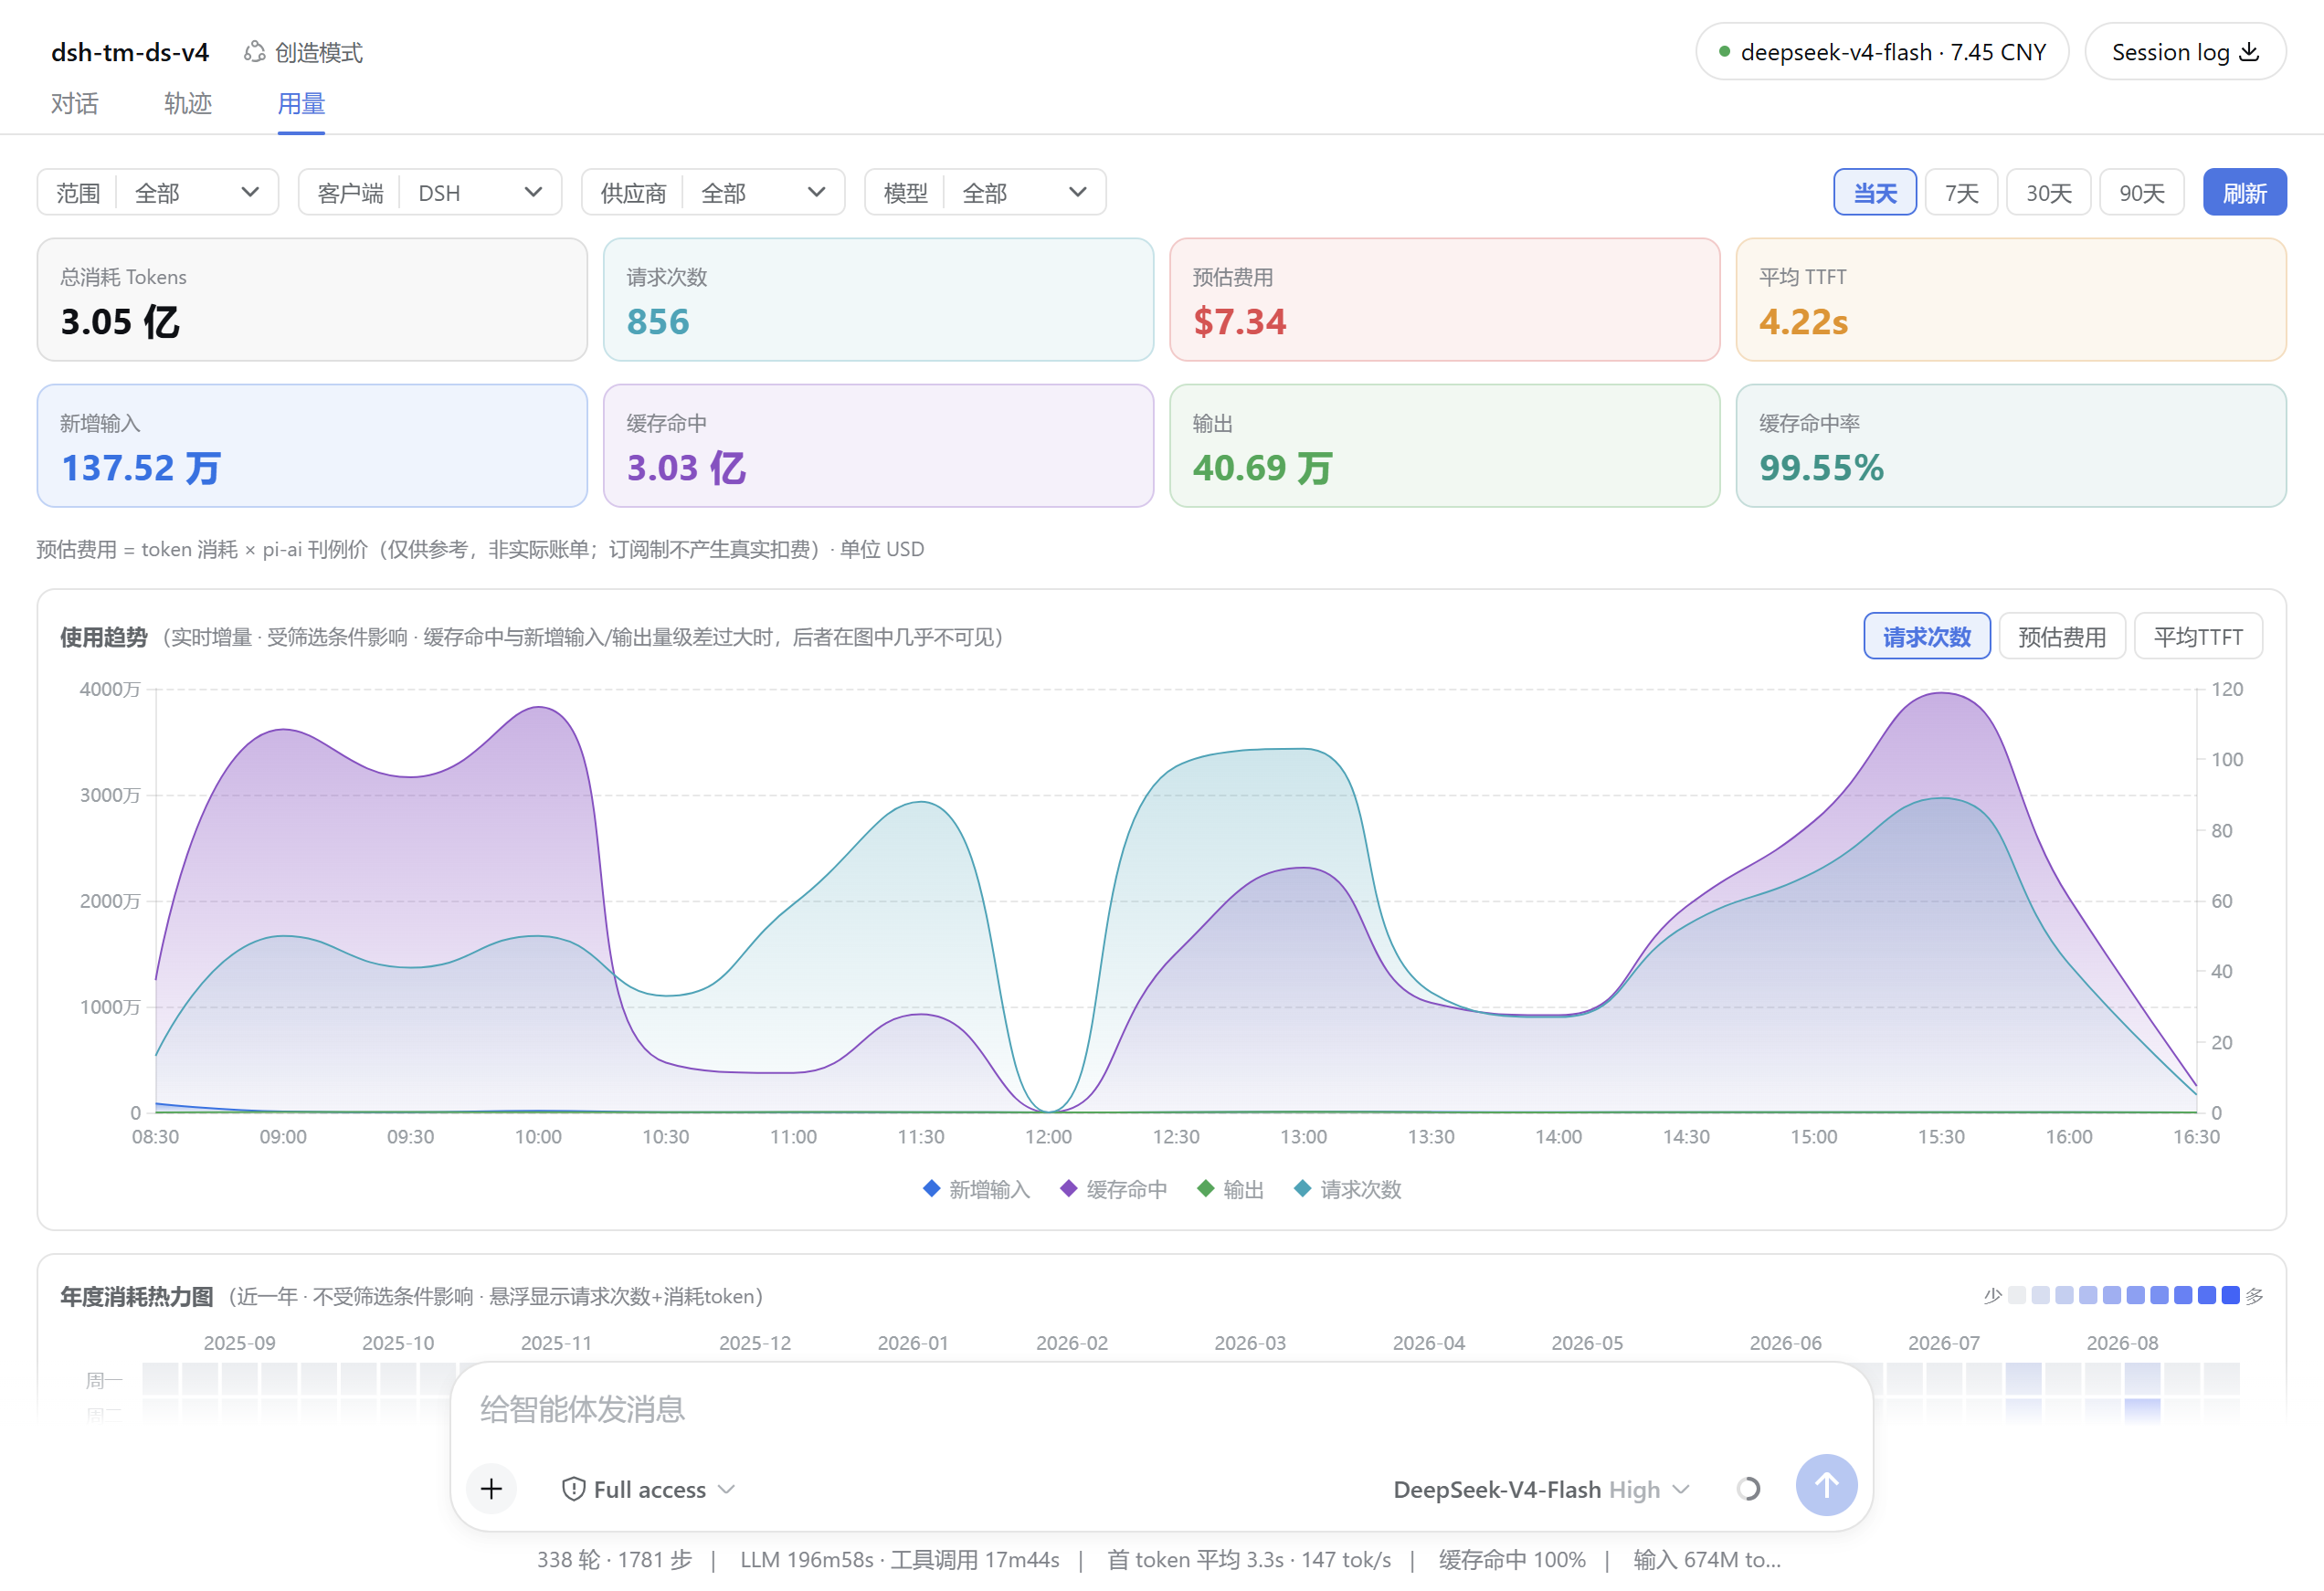Click the 年度消耗热力图 heading
2324x1591 pixels.
tap(136, 1295)
